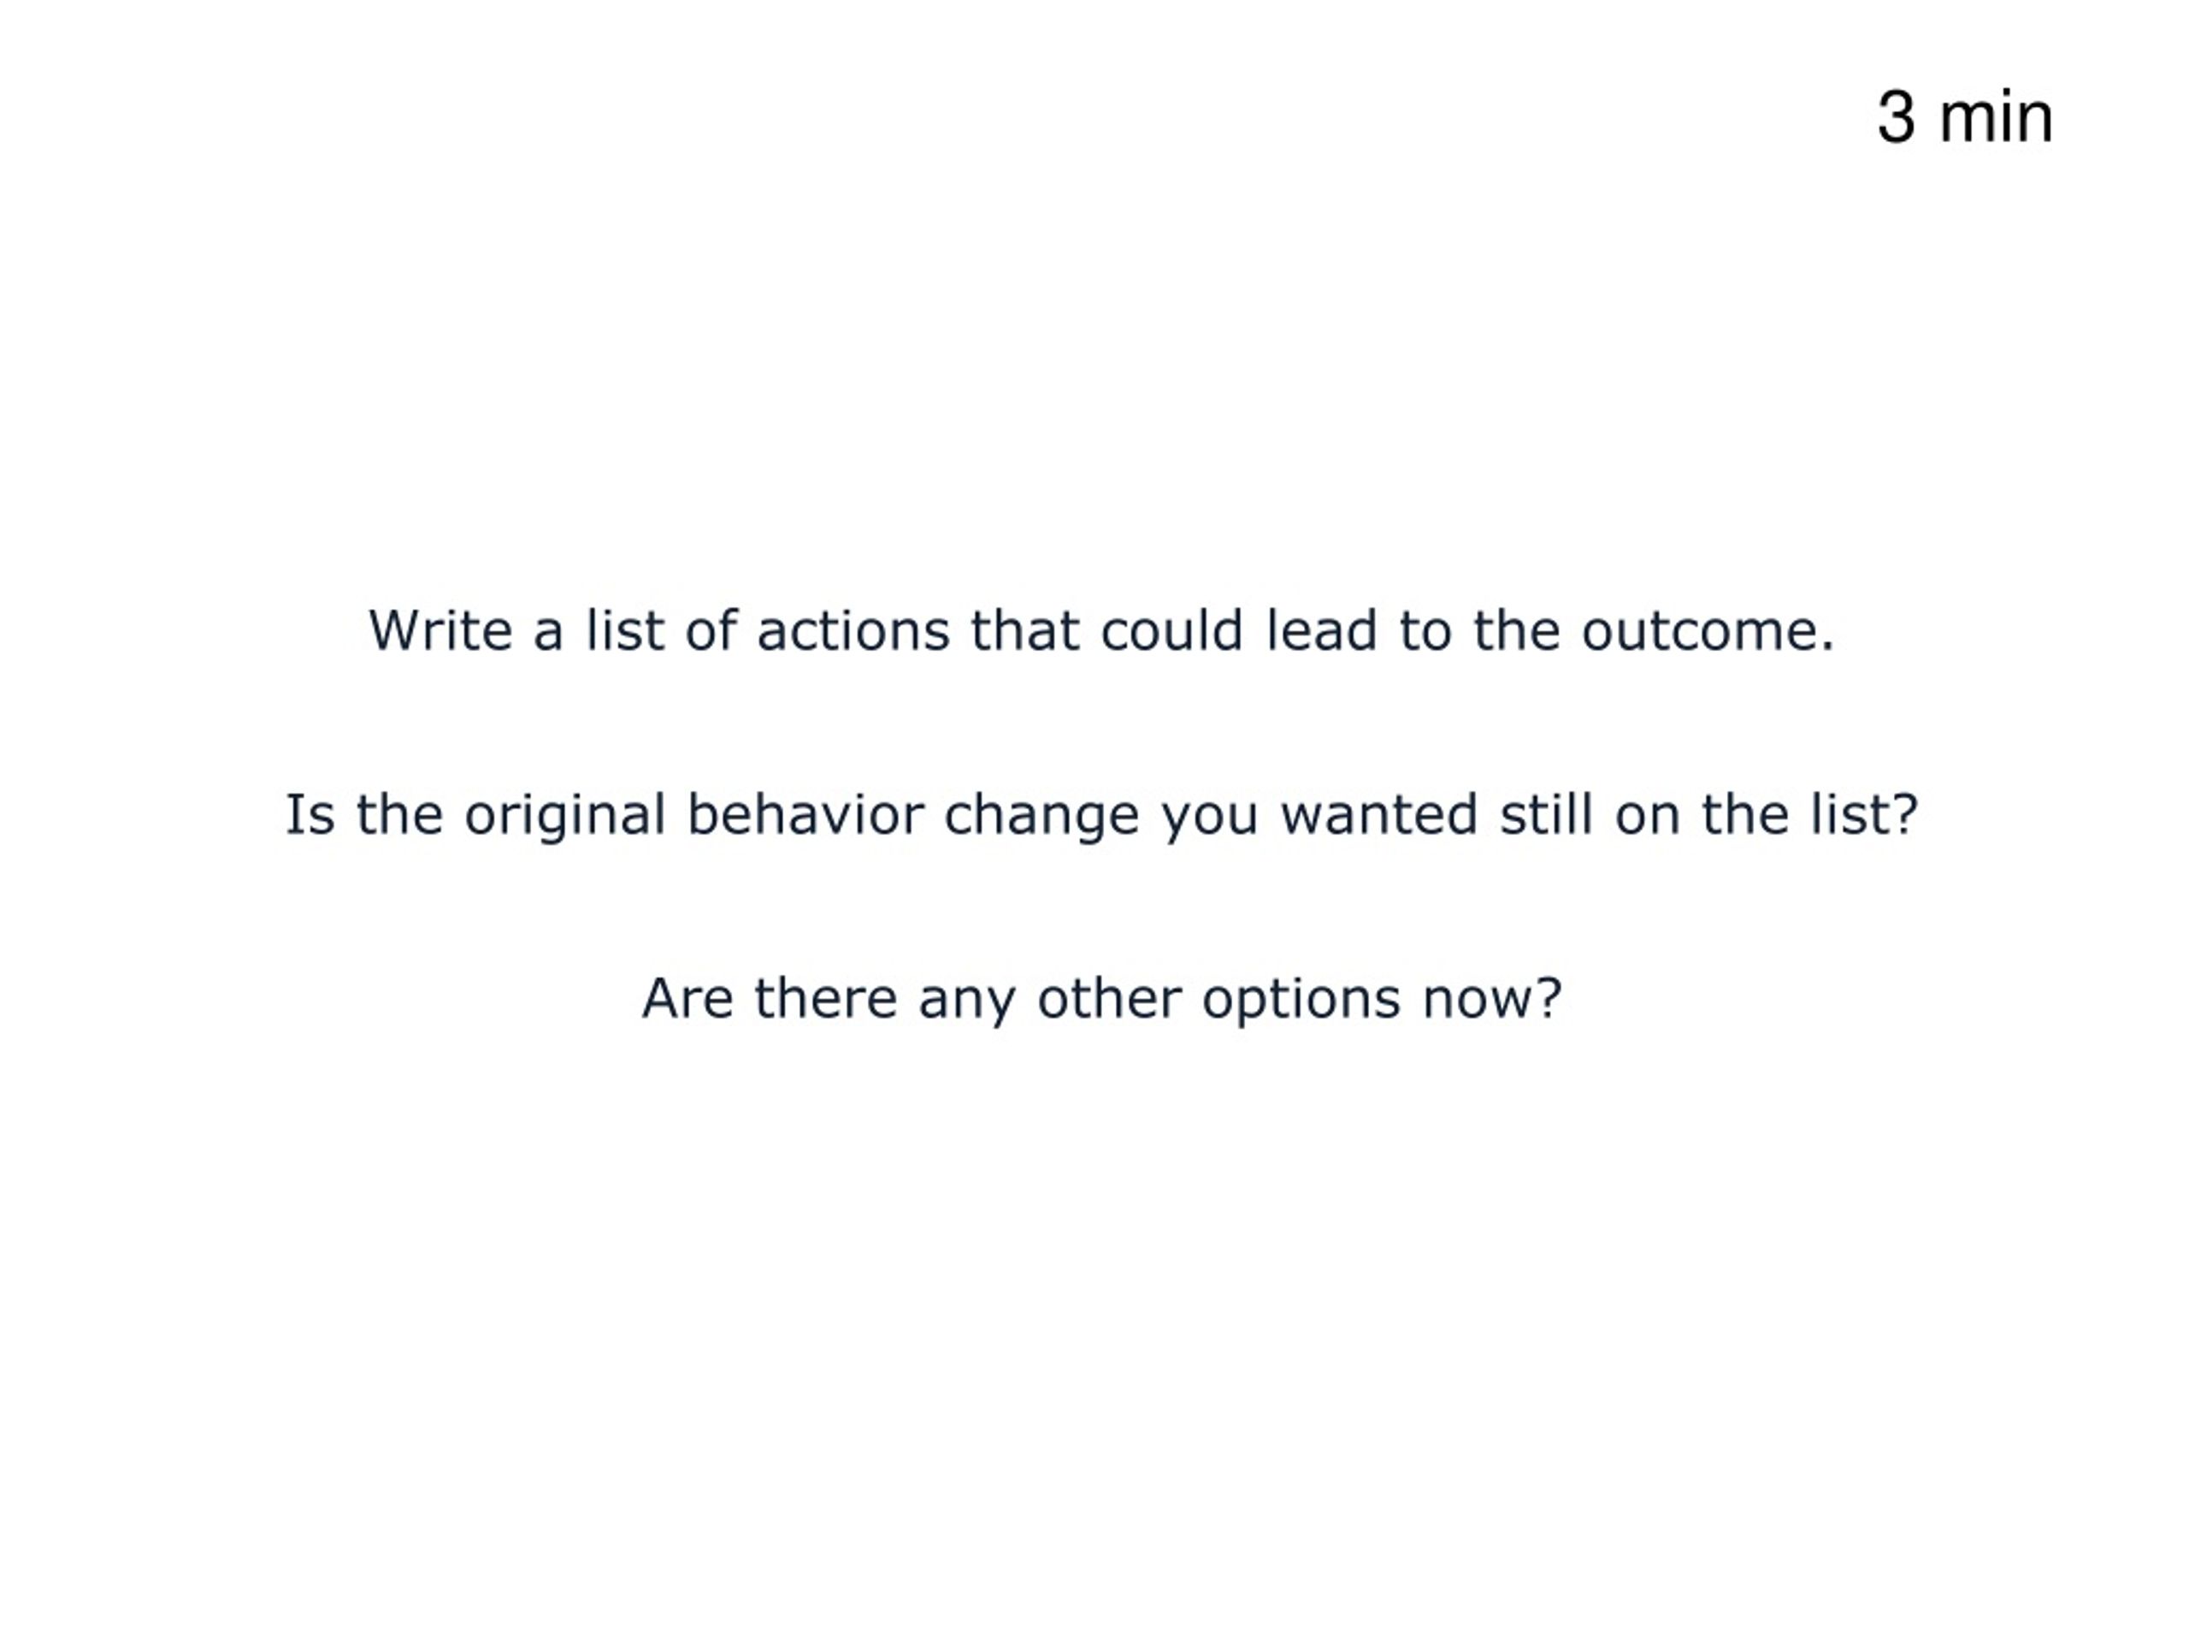This screenshot has width=2189, height=1642.
Task: Click the word "other" in the third line
Action: pyautogui.click(x=1109, y=999)
